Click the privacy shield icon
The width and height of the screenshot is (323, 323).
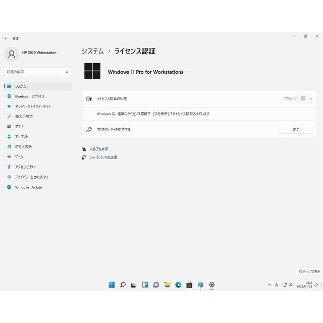9,177
